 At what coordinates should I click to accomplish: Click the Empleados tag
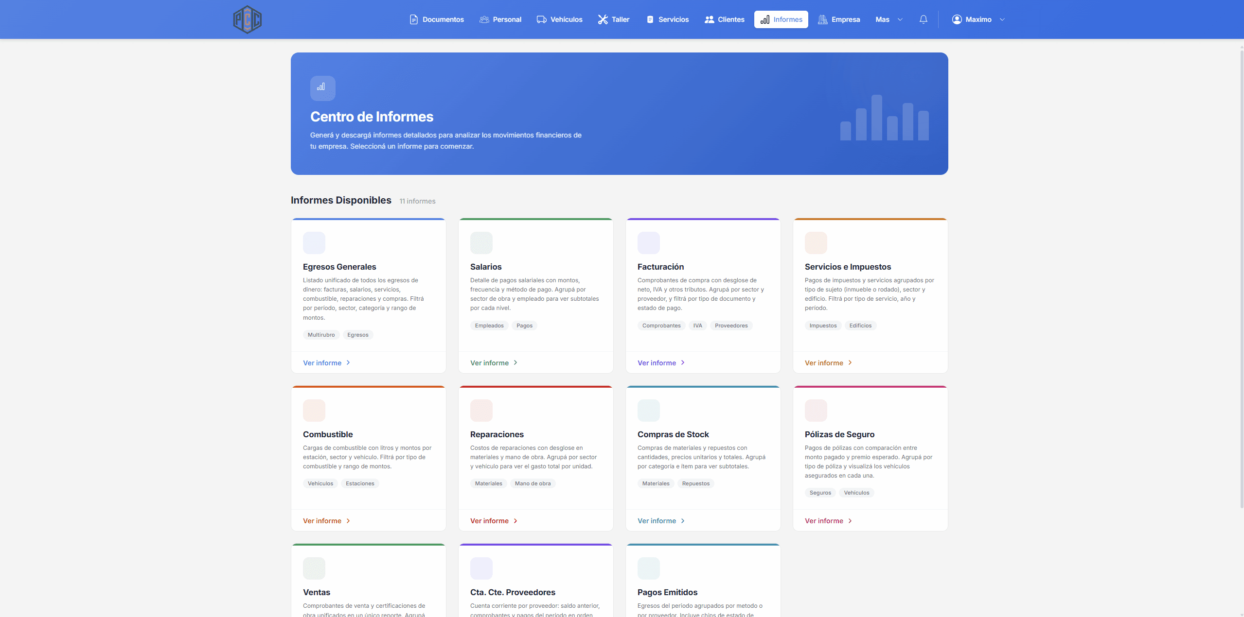point(489,326)
